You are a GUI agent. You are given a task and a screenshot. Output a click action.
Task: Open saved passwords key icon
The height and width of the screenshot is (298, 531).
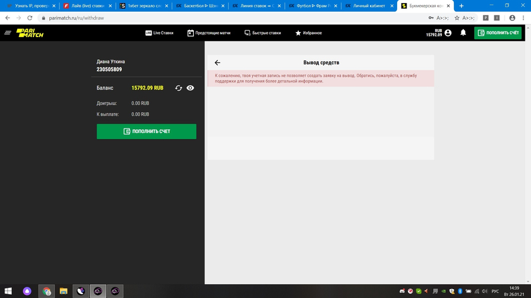pos(431,18)
